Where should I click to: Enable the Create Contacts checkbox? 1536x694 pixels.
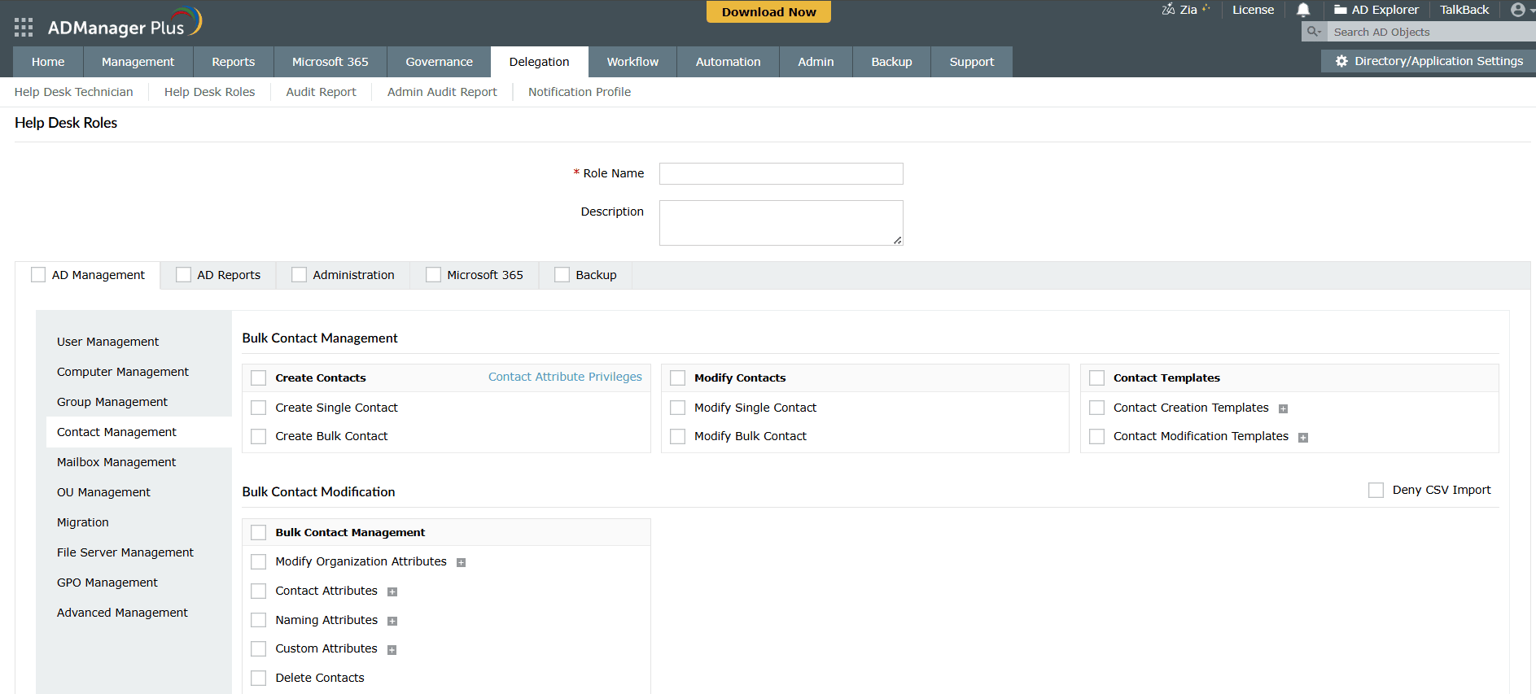[x=259, y=378]
